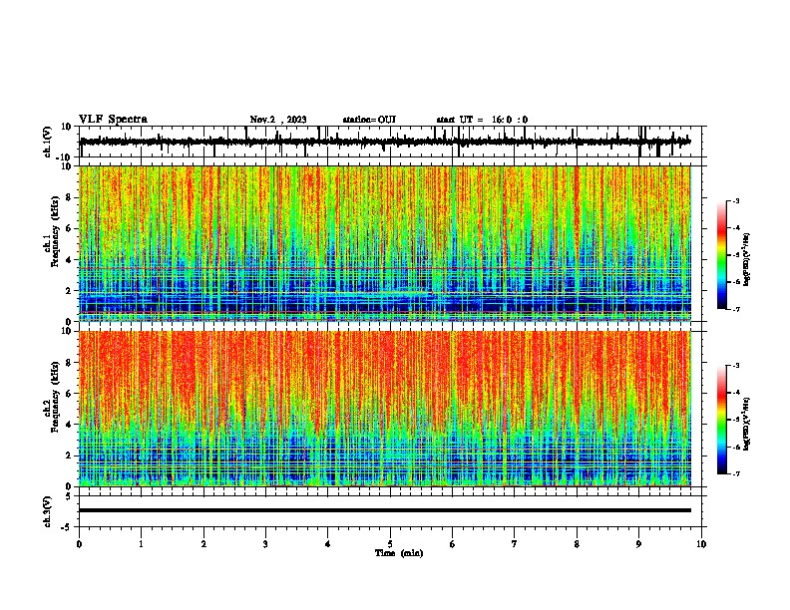This screenshot has width=790, height=610.
Task: Click the ch.1 color bar log(PSD) label
Action: click(746, 260)
